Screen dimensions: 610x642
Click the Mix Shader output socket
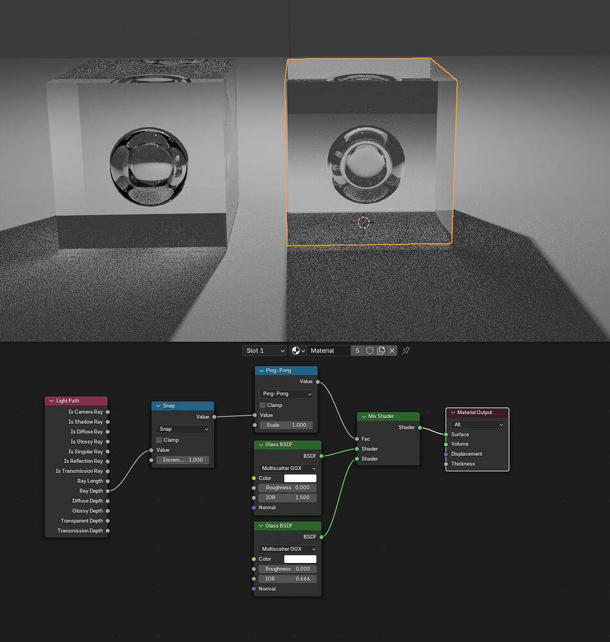[x=420, y=428]
